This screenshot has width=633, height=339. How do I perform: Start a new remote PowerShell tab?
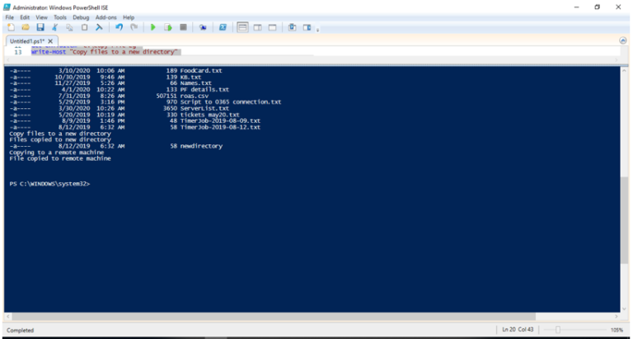203,27
